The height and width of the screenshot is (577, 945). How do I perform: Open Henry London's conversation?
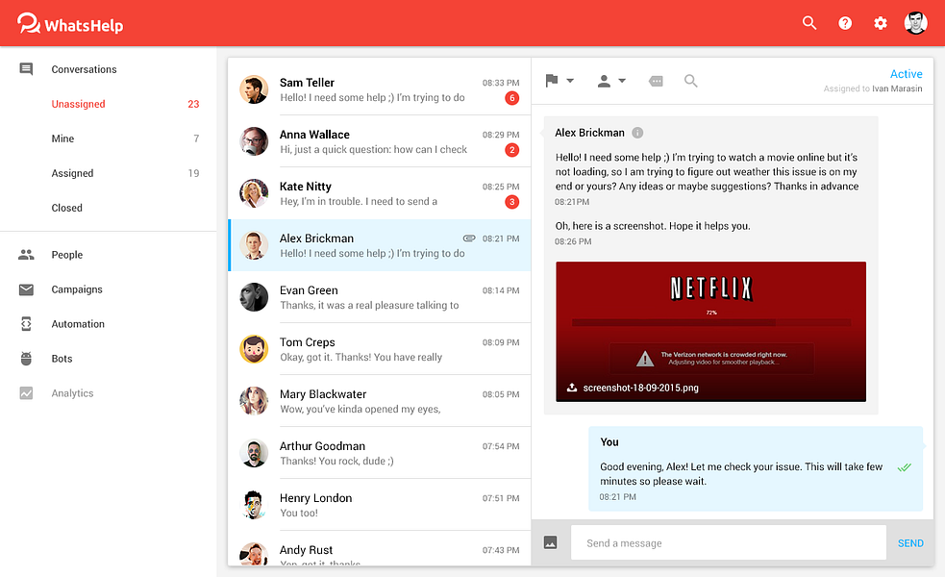(x=379, y=505)
